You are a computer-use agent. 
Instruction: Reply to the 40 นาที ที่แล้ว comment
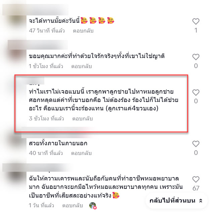coord(81,153)
